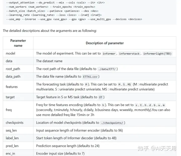Click the 'Input sequence length of Informer encoder' description
Image resolution: width=181 pixels, height=156 pixels.
(x=79, y=131)
